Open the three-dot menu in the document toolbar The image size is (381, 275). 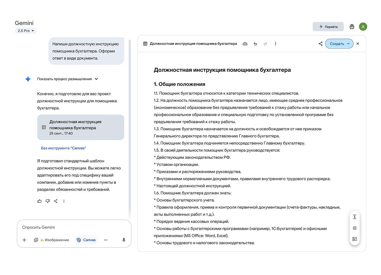point(276,44)
